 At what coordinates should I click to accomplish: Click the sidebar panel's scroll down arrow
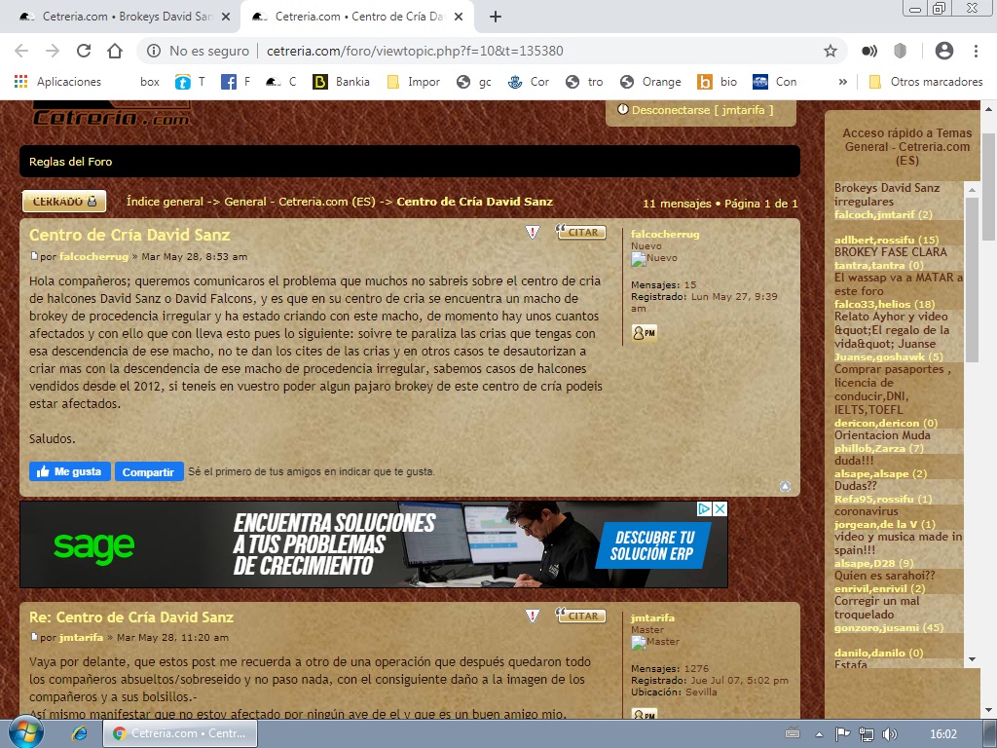(971, 658)
